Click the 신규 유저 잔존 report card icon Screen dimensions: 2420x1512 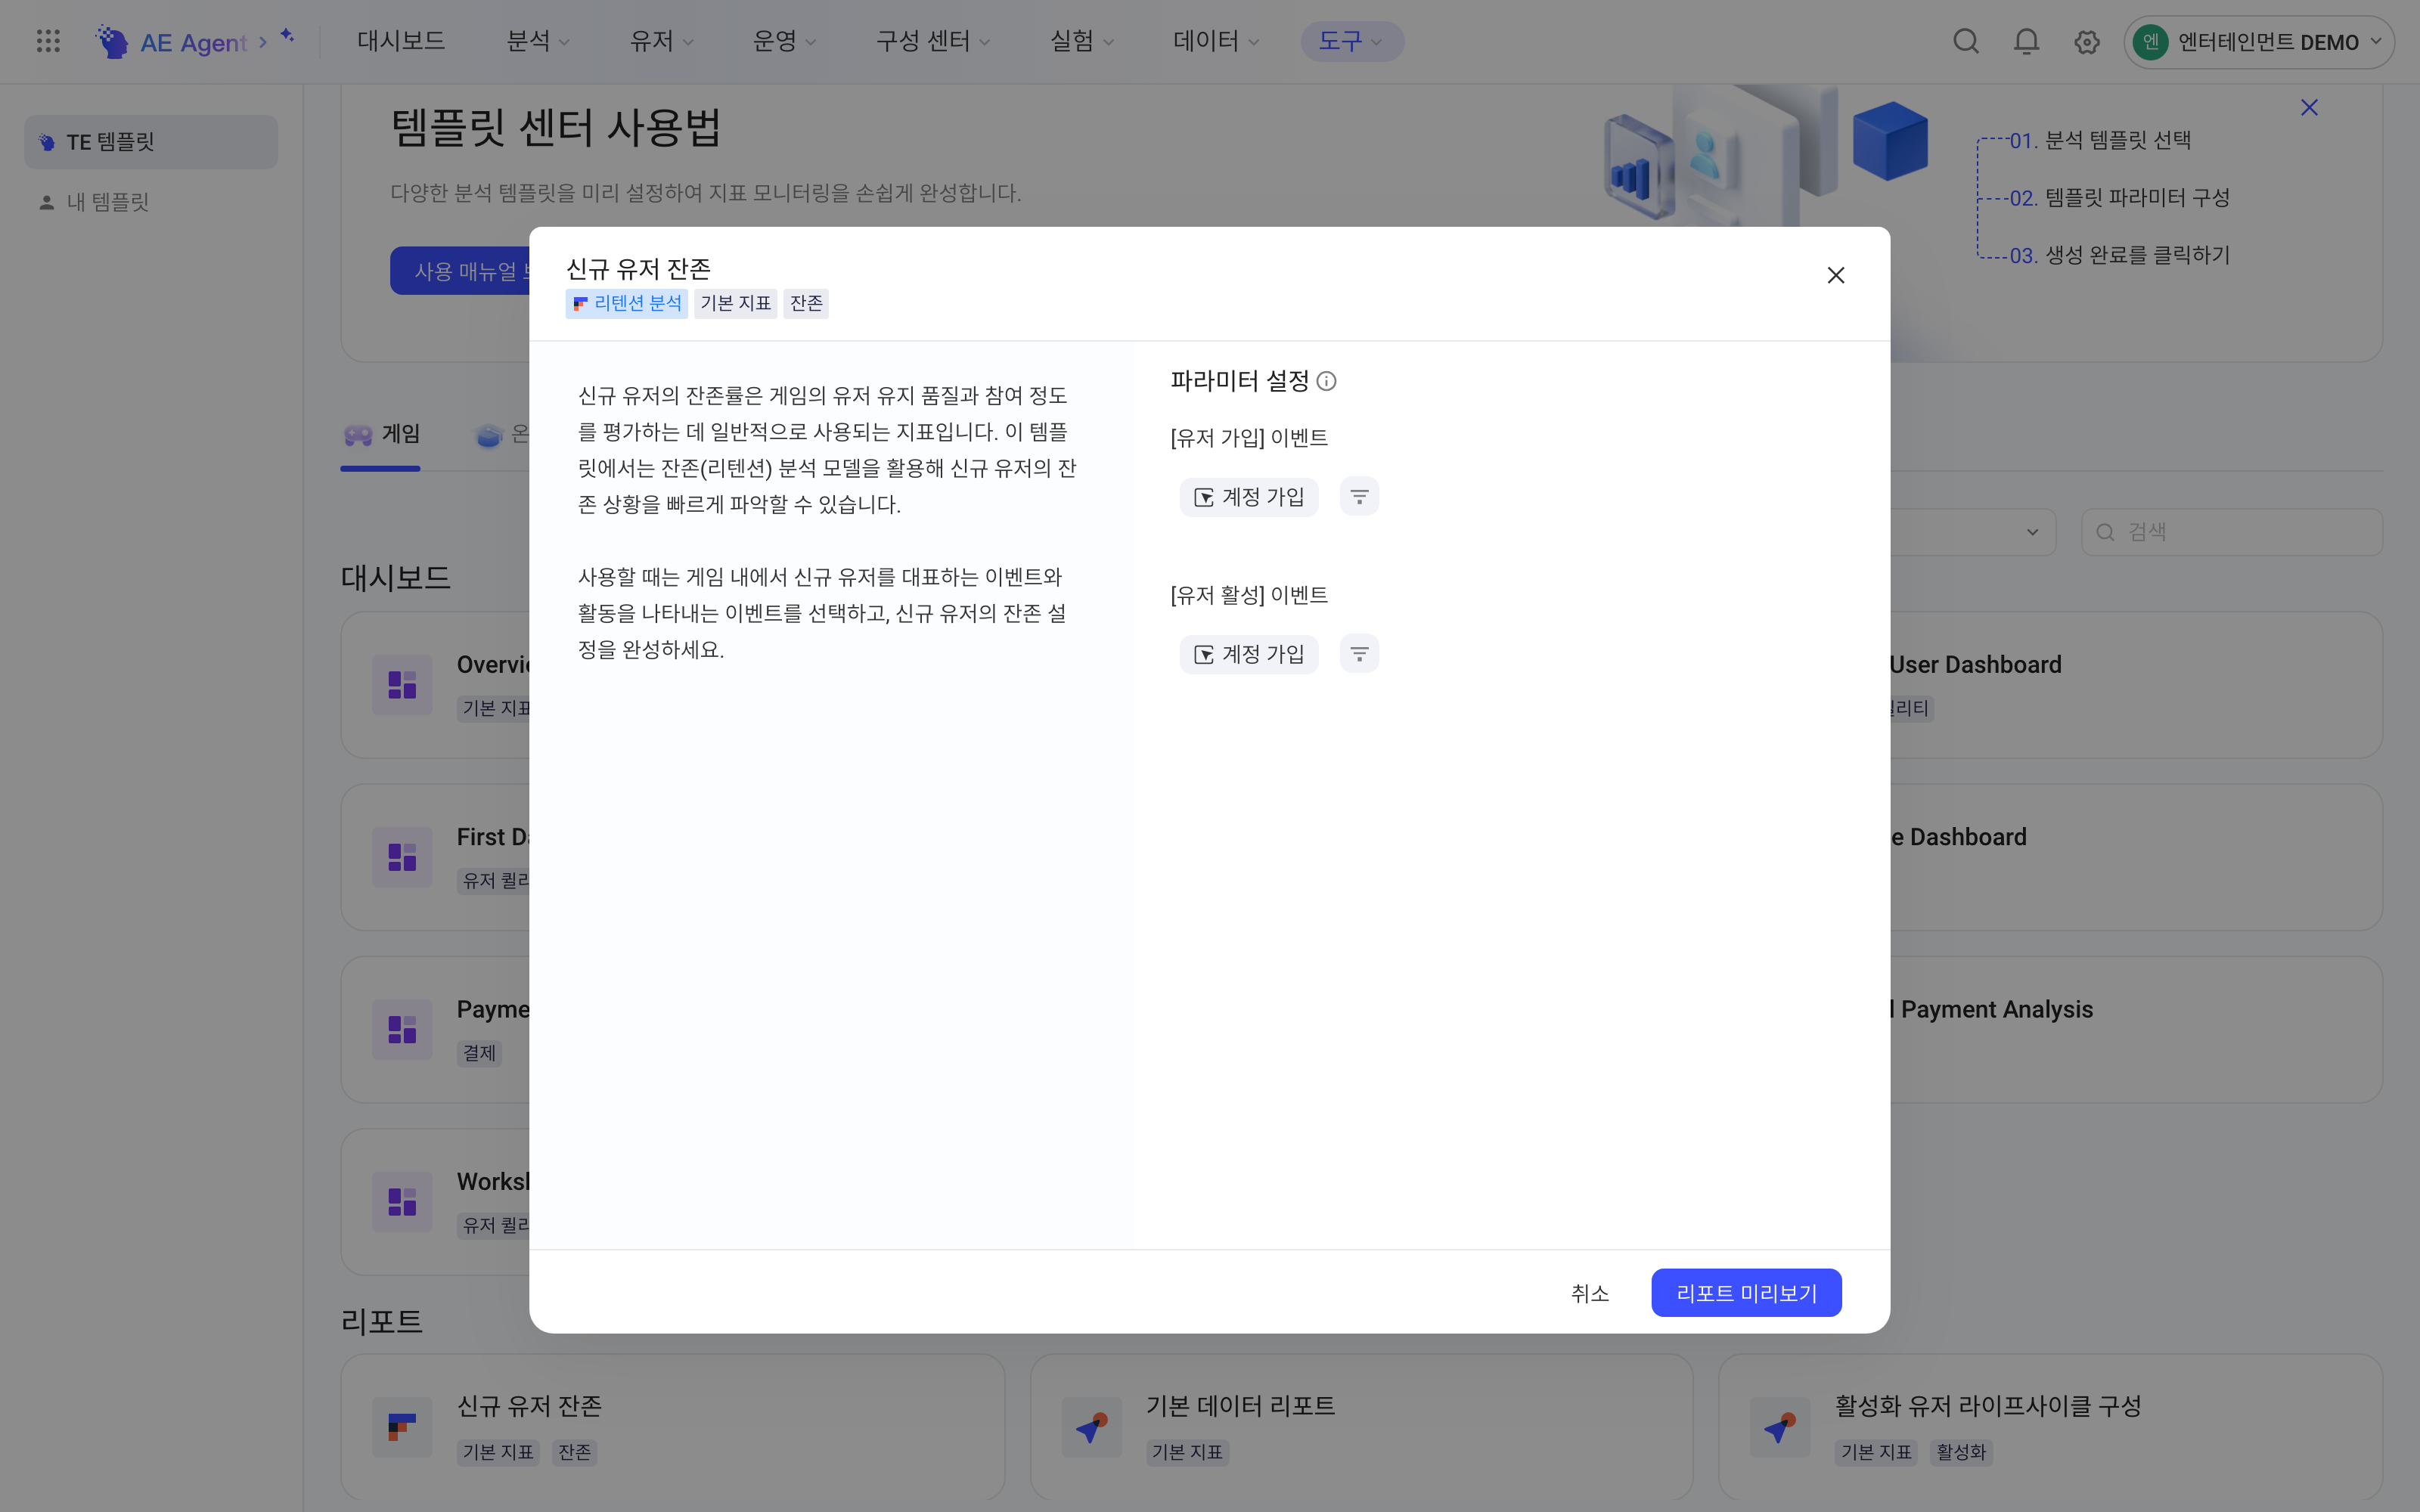[402, 1427]
